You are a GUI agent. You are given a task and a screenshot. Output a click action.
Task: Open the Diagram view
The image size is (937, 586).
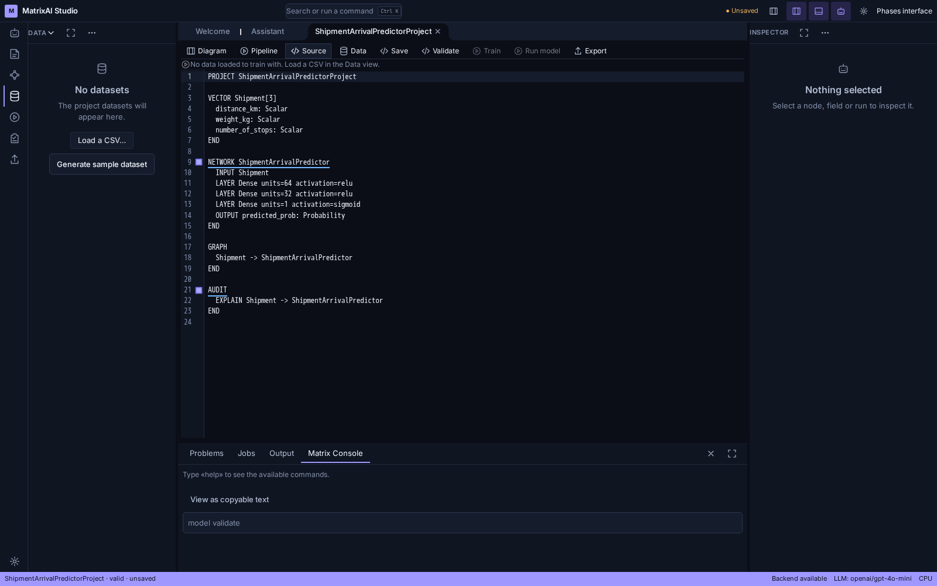pyautogui.click(x=207, y=51)
